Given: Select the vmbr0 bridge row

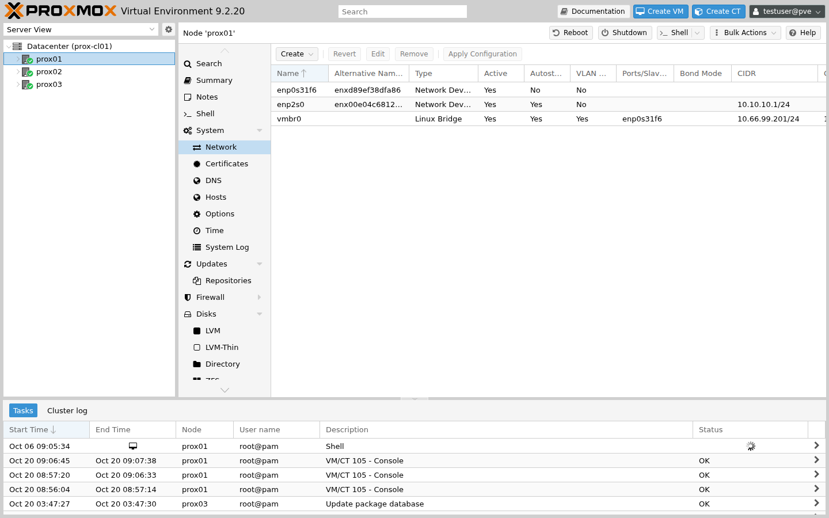Looking at the screenshot, I should tap(548, 119).
